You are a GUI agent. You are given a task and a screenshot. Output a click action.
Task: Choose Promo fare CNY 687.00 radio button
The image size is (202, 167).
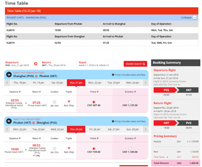coord(94,102)
